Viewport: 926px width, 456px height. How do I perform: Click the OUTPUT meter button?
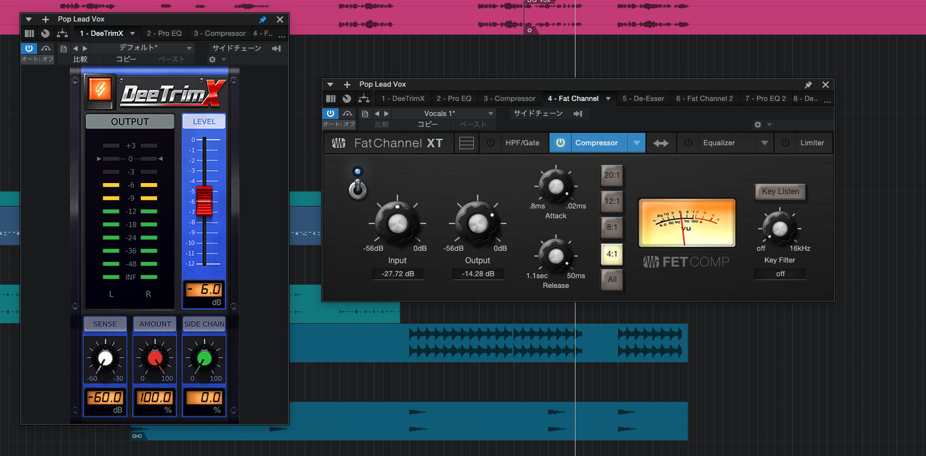(130, 122)
